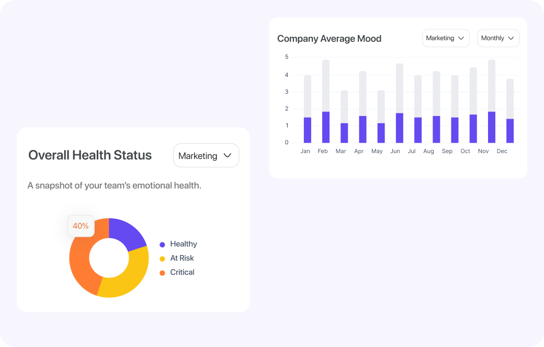Click the orange Critical legend dot
Image resolution: width=544 pixels, height=347 pixels.
162,273
